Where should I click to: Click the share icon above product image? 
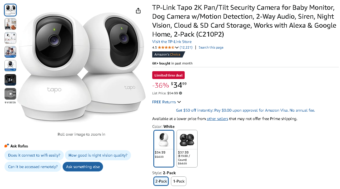click(138, 11)
